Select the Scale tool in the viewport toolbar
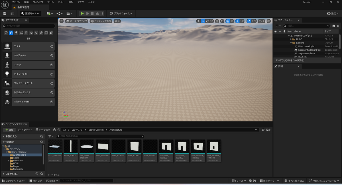The height and width of the screenshot is (185, 342). (211, 21)
